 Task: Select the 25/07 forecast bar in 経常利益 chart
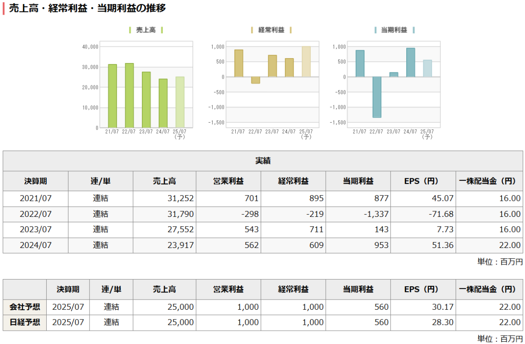[306, 62]
